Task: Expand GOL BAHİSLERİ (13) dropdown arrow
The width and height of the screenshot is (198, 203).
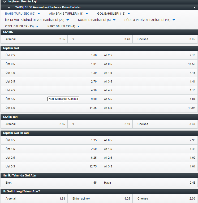Action: click(x=129, y=14)
